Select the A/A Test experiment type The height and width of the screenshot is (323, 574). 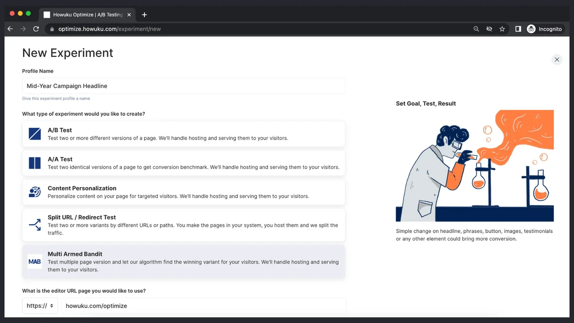(184, 163)
